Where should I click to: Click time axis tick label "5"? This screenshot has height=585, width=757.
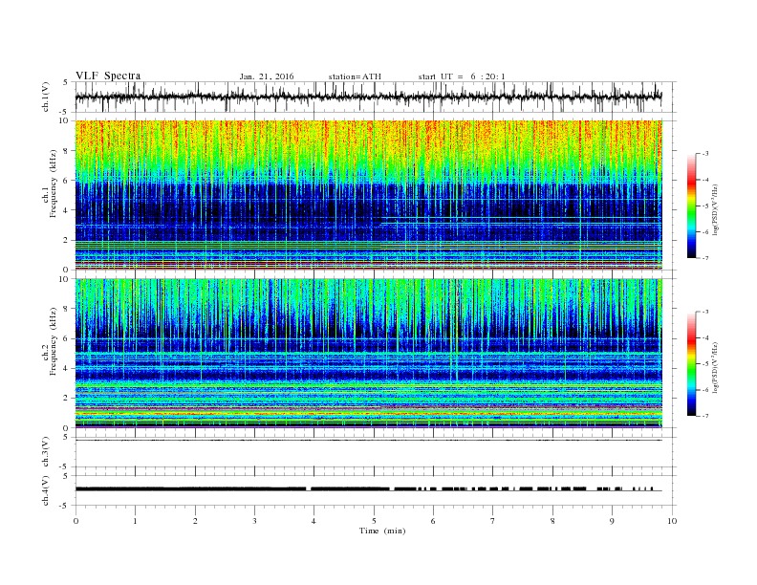[374, 521]
